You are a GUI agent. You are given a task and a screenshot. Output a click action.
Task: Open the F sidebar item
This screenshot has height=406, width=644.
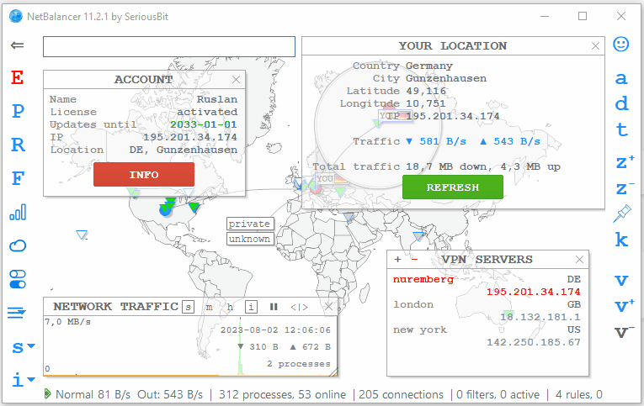point(18,178)
